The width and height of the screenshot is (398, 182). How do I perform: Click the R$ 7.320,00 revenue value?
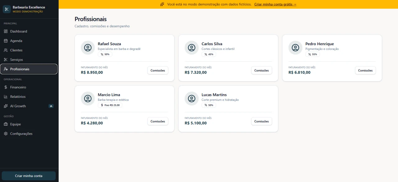196,72
